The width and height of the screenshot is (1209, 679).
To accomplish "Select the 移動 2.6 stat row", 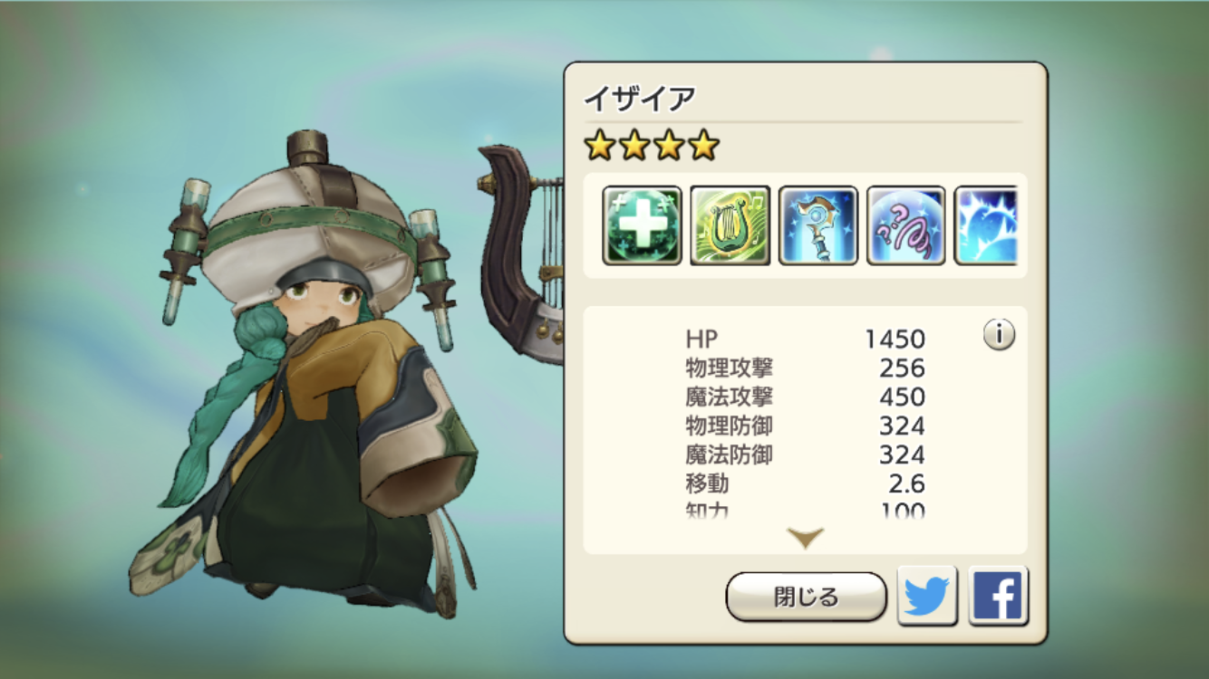I will pos(805,483).
